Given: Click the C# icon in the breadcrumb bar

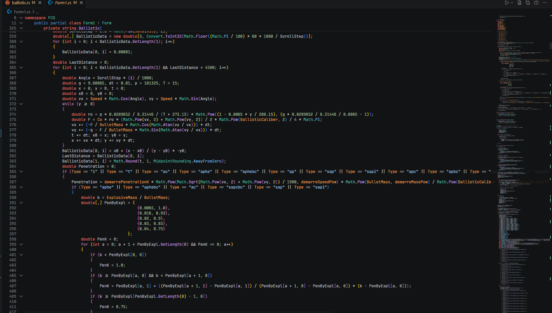Looking at the screenshot, I should (9, 12).
